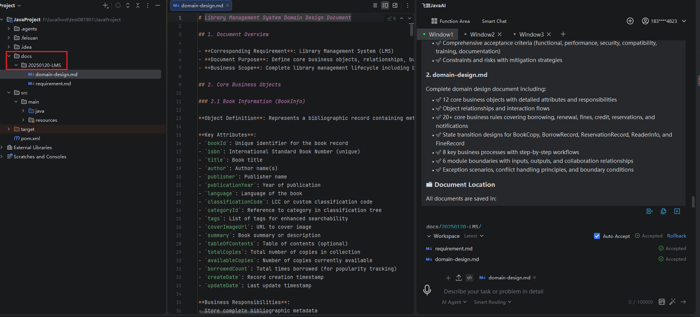Select the Window2 chat tab
Viewport: 700px width, 317px height.
tap(482, 34)
